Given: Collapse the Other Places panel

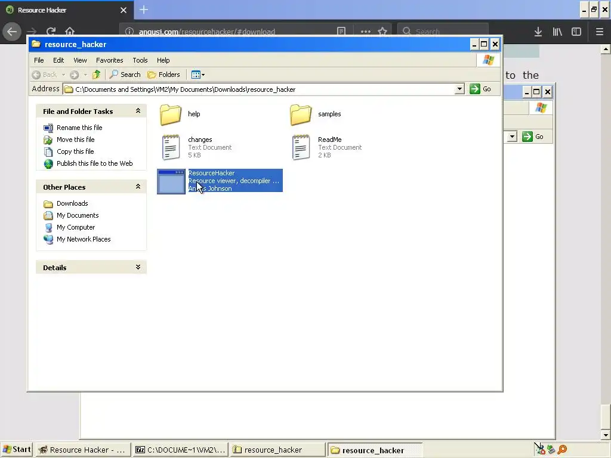Looking at the screenshot, I should click(138, 187).
